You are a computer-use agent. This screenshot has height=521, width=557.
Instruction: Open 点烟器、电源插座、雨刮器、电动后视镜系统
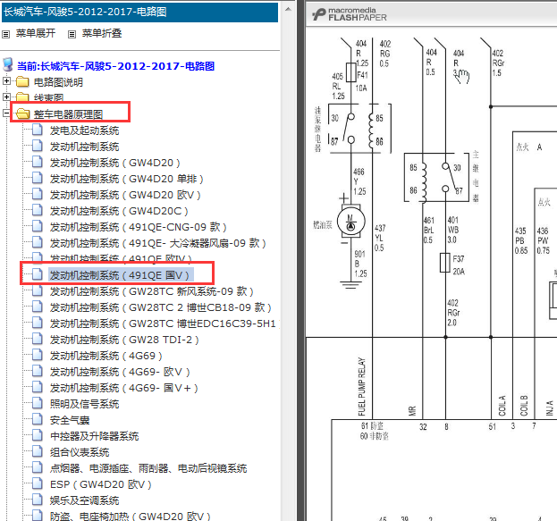(148, 468)
